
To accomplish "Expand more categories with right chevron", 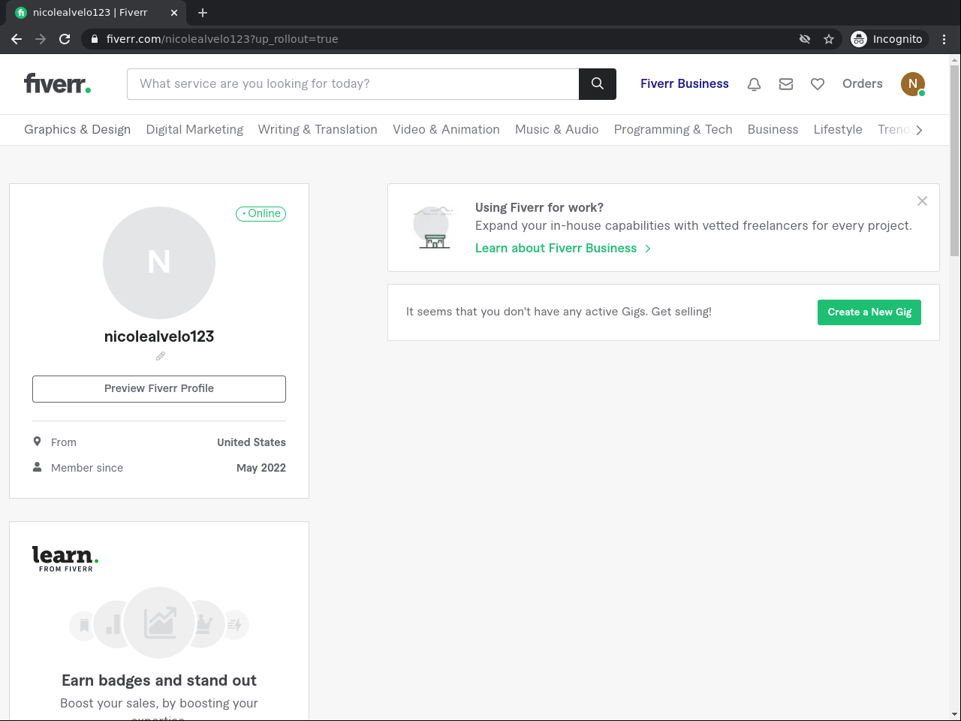I will point(919,130).
